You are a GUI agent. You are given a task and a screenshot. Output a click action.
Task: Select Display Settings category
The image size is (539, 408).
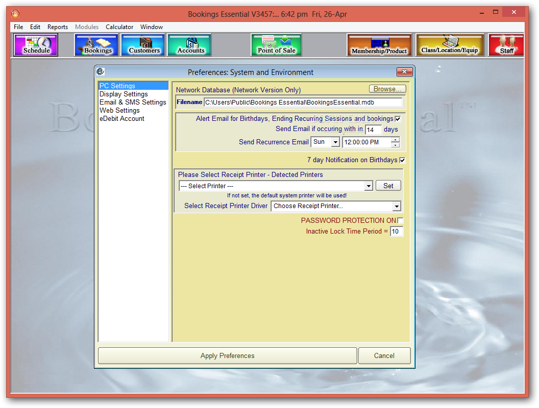(133, 94)
